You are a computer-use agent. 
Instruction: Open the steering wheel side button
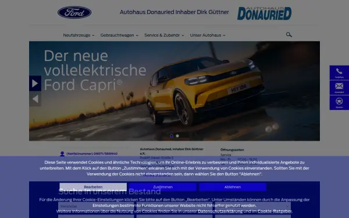pyautogui.click(x=339, y=102)
